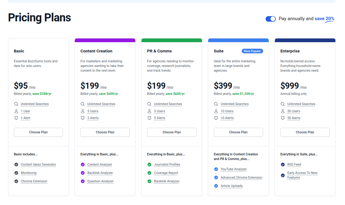Click bell icon beside '10 Alerts'

point(216,118)
